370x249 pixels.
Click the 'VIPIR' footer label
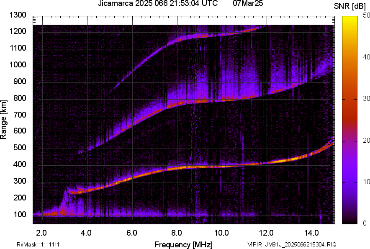(254, 244)
